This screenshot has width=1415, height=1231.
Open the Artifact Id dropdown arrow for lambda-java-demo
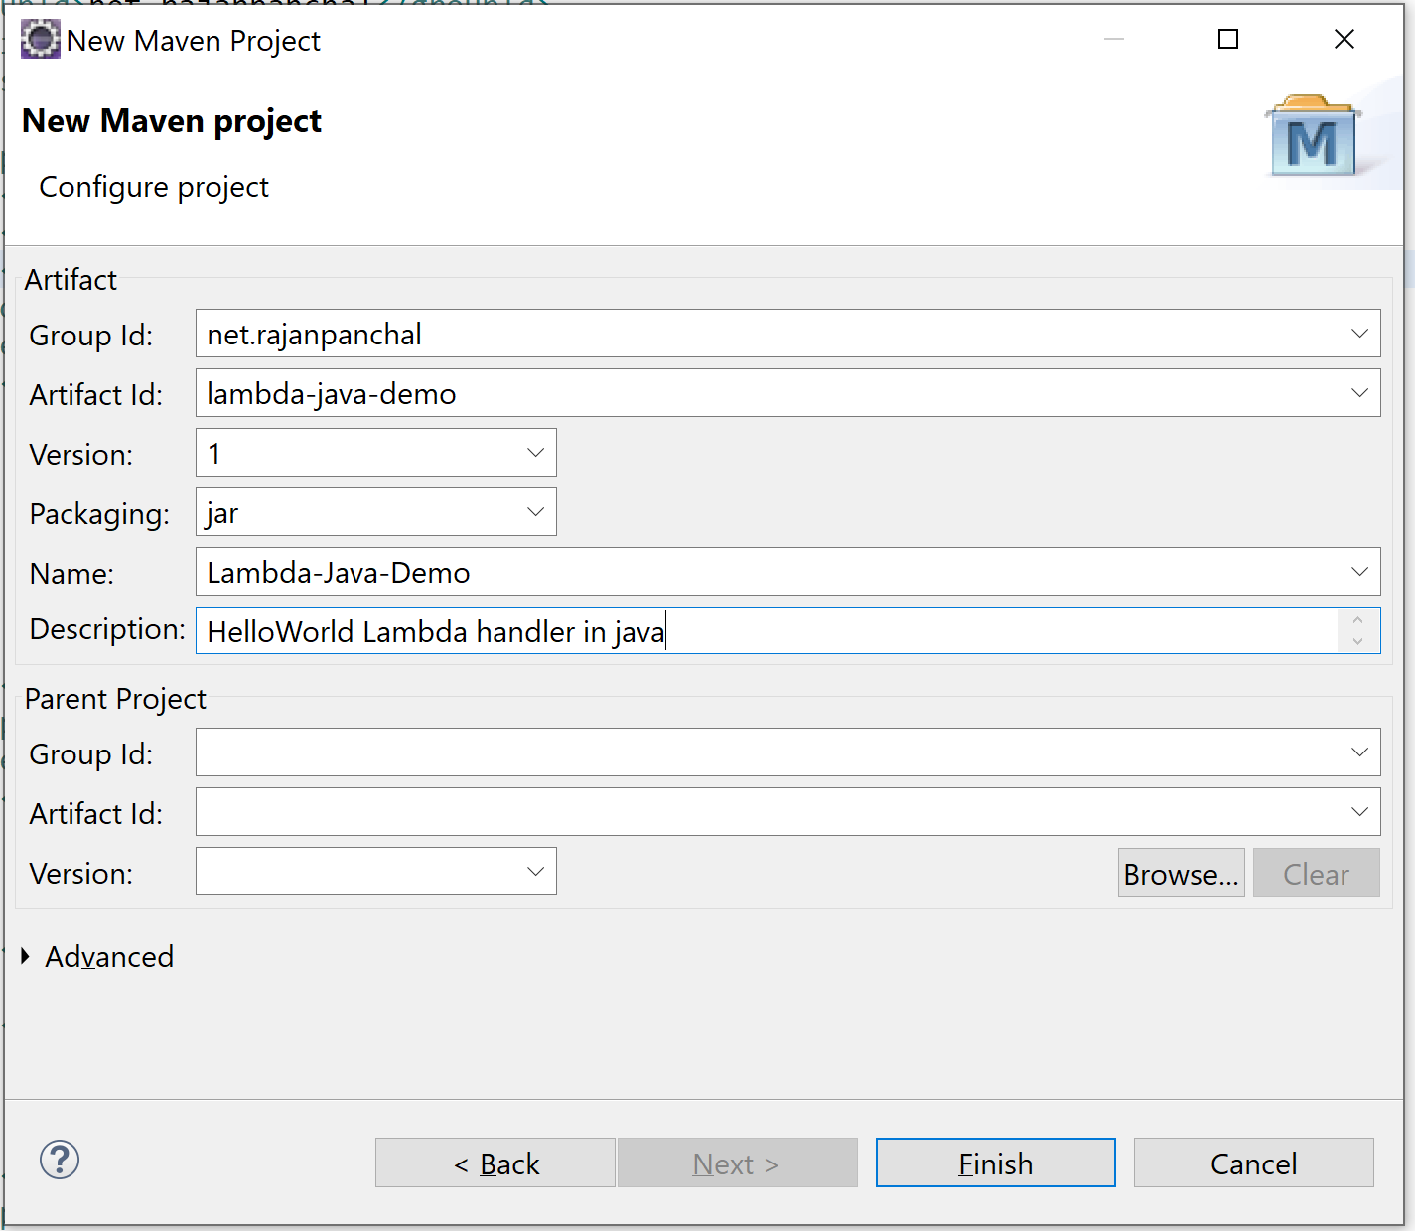pos(1359,393)
